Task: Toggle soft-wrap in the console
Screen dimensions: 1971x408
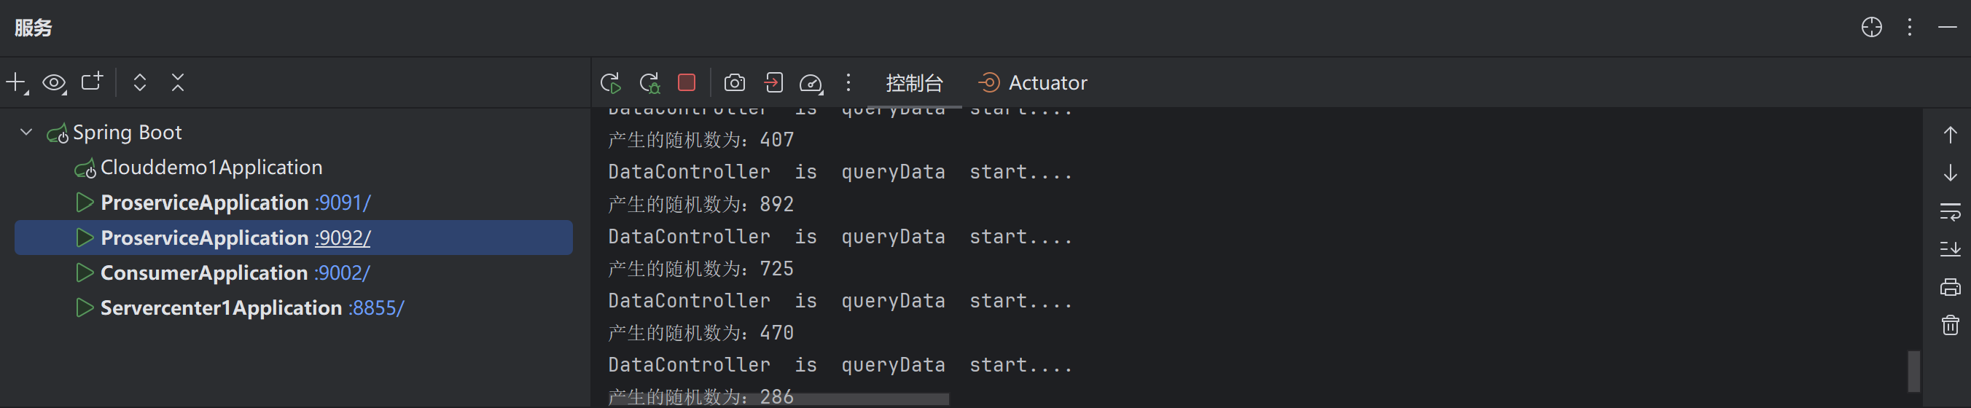Action: (x=1950, y=211)
